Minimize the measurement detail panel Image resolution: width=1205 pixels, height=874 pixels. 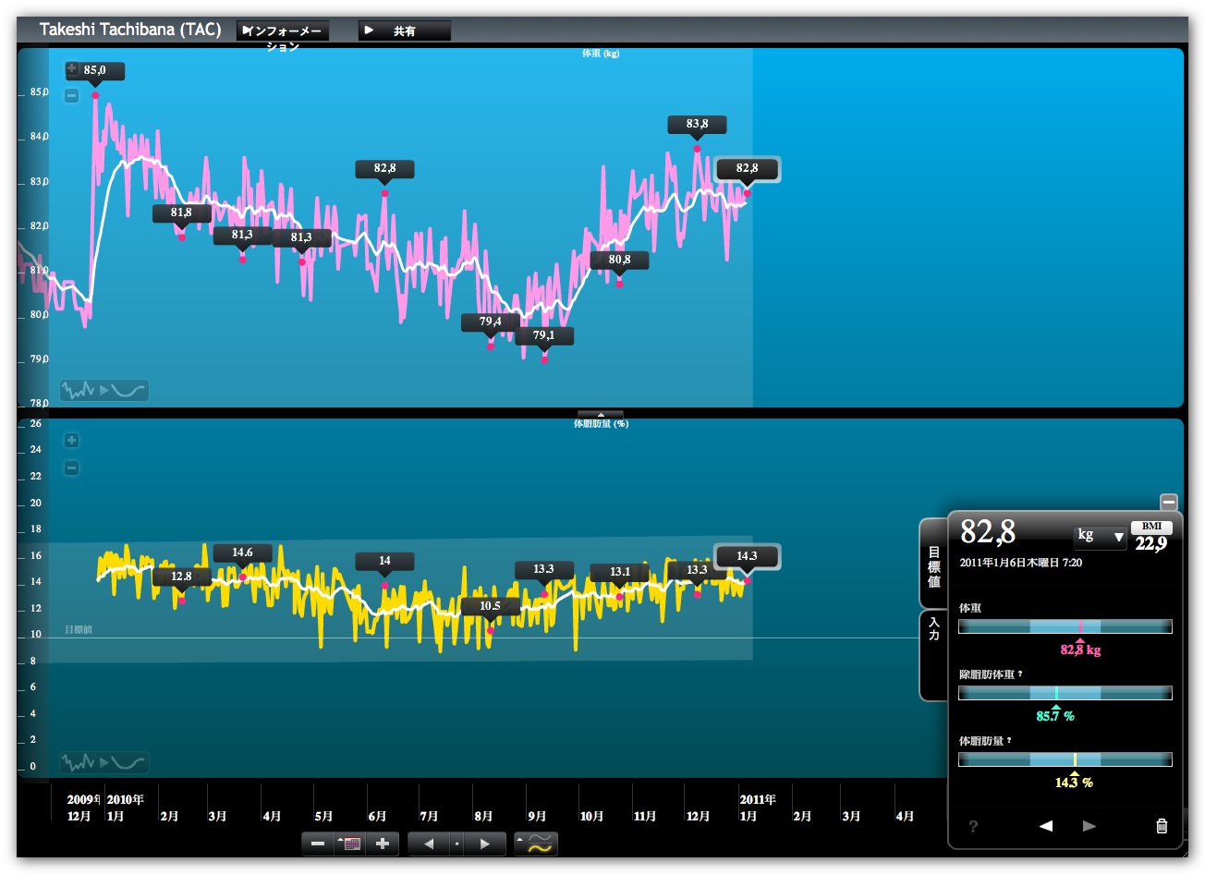pyautogui.click(x=1169, y=503)
